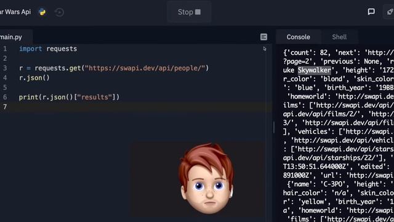The width and height of the screenshot is (394, 222).
Task: Click the print results code line
Action: tap(69, 97)
